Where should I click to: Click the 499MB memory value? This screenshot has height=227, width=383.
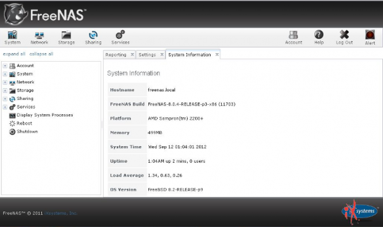click(x=155, y=133)
